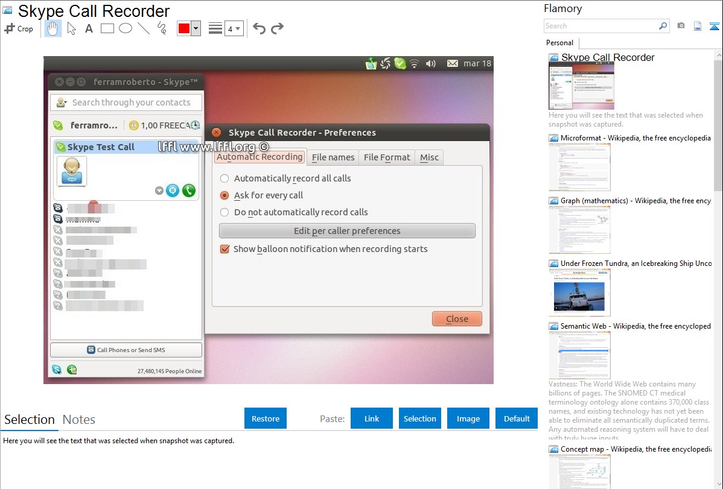This screenshot has height=489, width=723.
Task: Switch to the Selection tab
Action: [30, 420]
